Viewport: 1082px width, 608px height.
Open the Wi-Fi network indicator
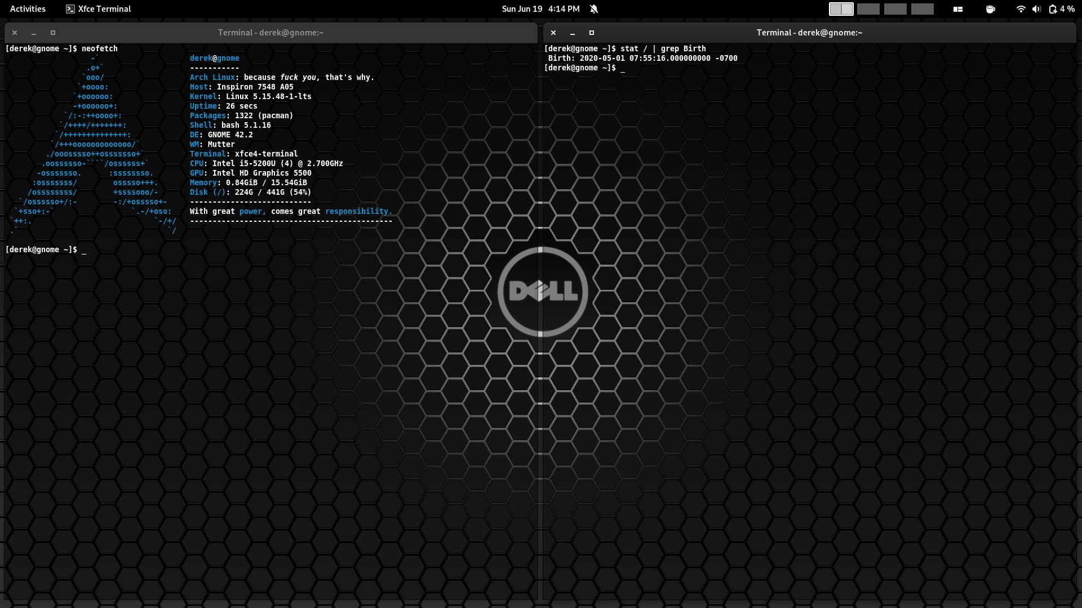point(1021,9)
